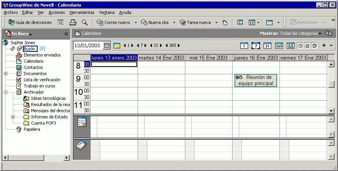Collapse the Archivador folder
The width and height of the screenshot is (338, 171).
point(5,92)
